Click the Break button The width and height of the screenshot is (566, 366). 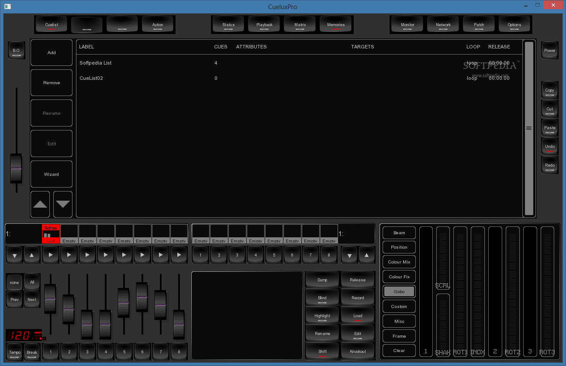[32, 352]
